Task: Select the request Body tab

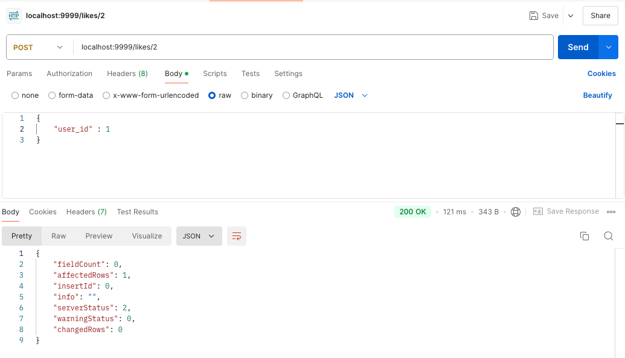Action: coord(176,74)
